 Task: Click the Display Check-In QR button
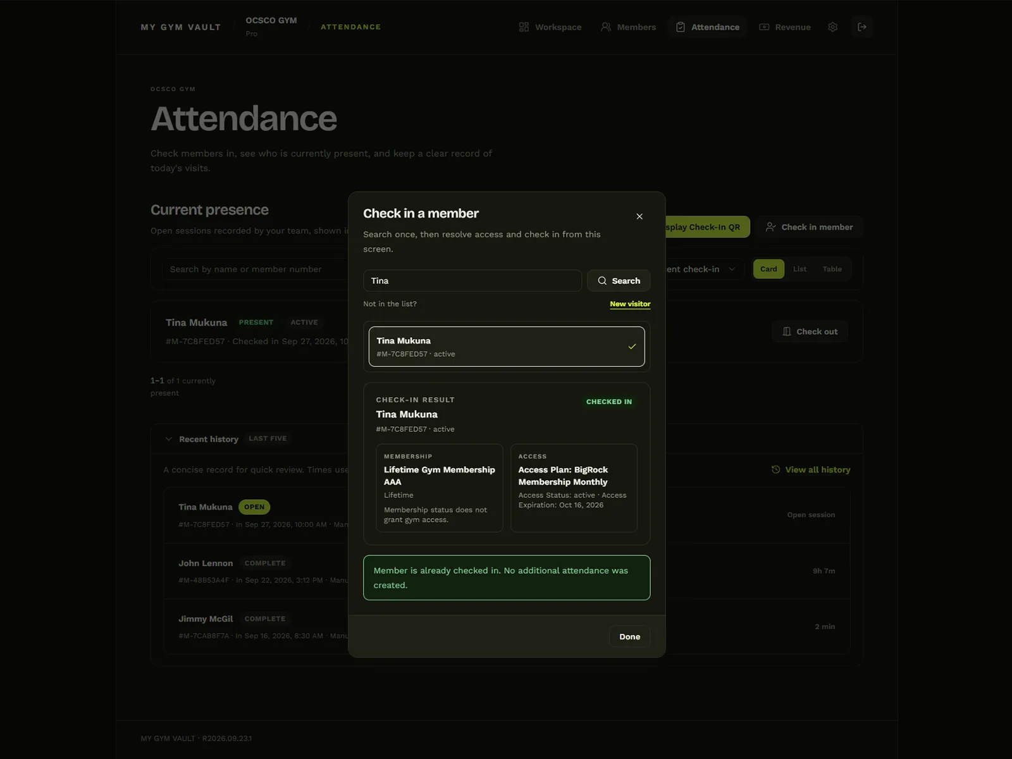708,227
